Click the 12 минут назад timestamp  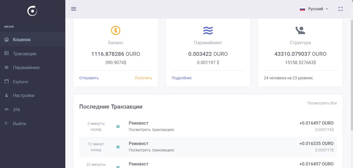point(96,147)
